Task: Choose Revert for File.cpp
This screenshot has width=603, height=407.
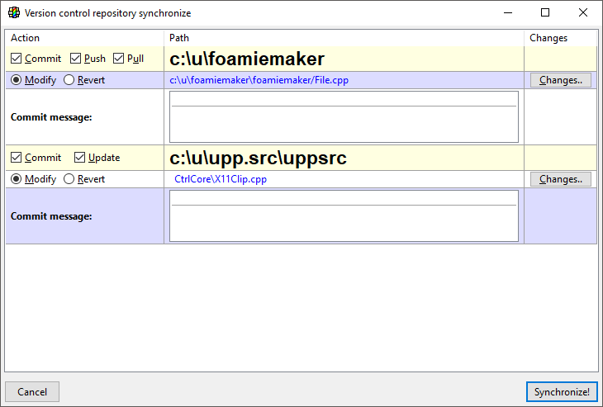Action: pos(69,80)
